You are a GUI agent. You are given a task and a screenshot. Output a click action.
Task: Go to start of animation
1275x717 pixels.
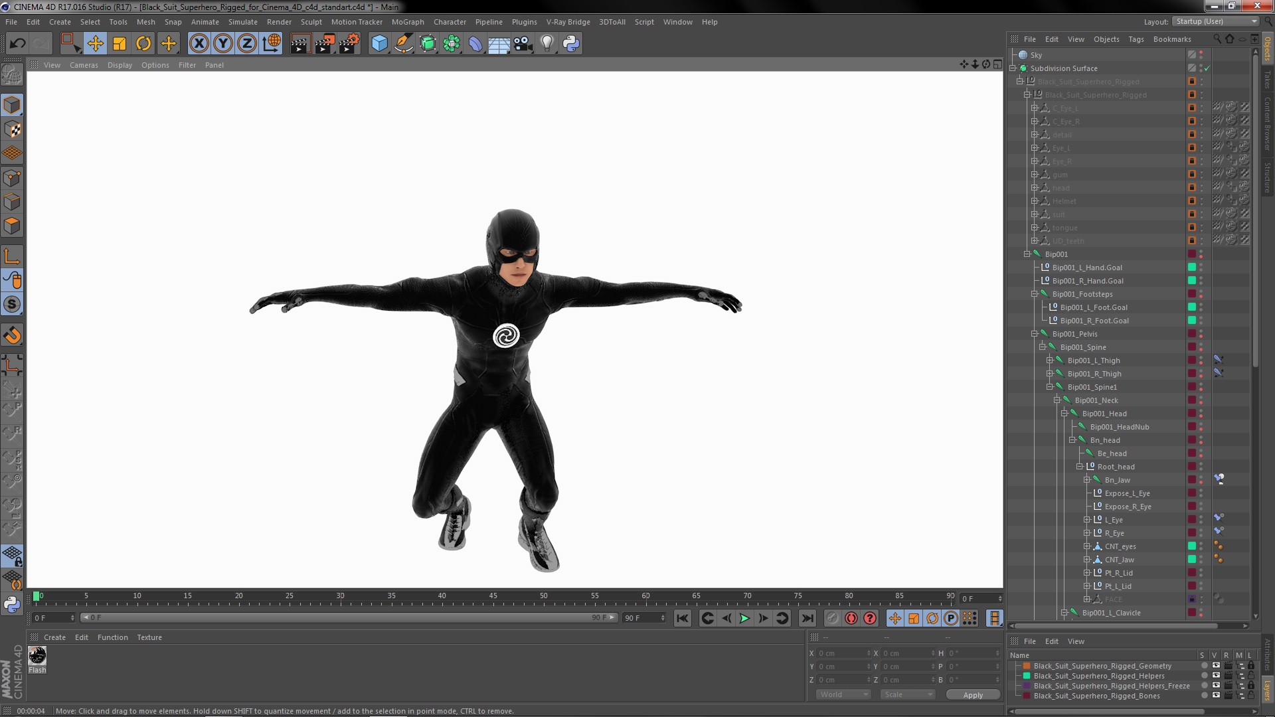click(x=683, y=618)
